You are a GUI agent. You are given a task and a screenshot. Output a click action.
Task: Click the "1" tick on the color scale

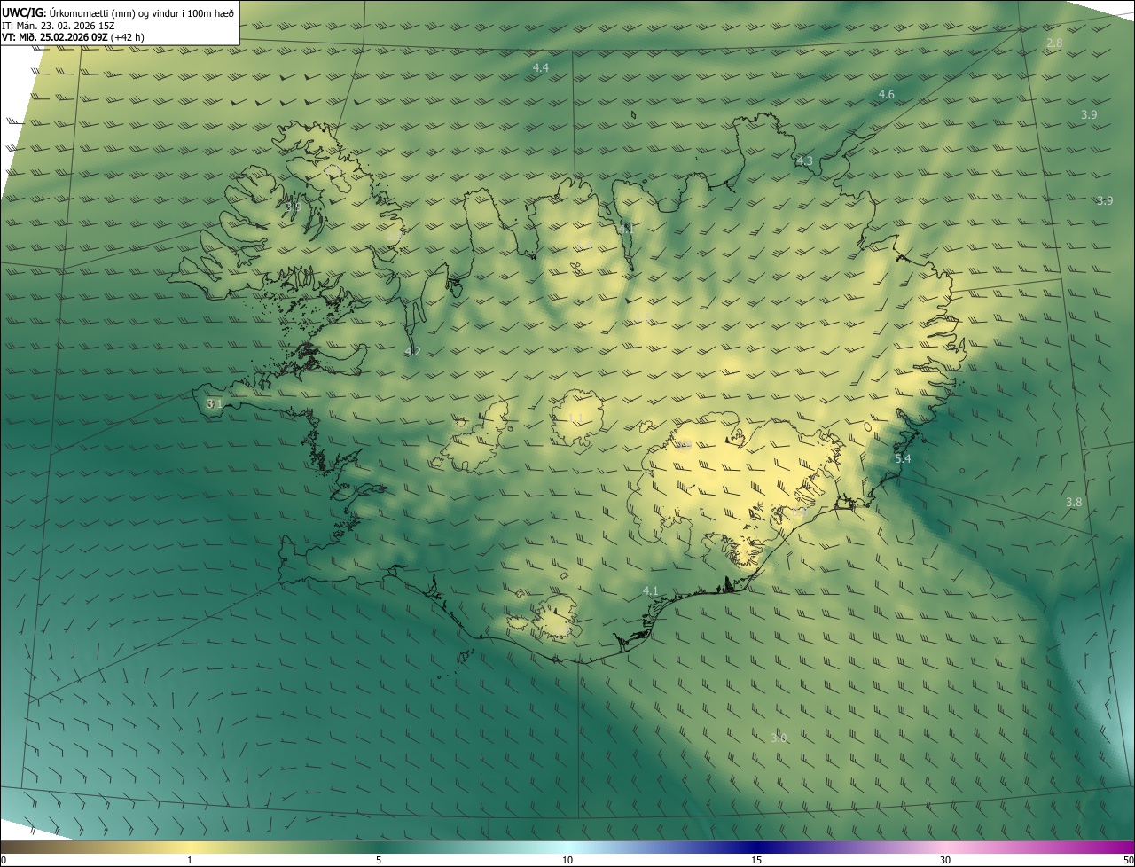[190, 860]
